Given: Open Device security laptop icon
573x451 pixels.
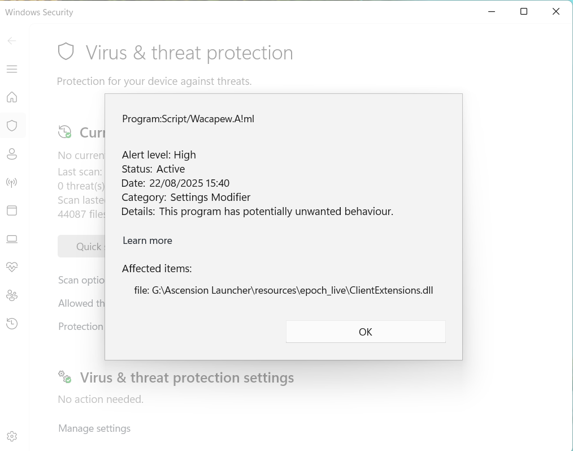Looking at the screenshot, I should point(12,239).
